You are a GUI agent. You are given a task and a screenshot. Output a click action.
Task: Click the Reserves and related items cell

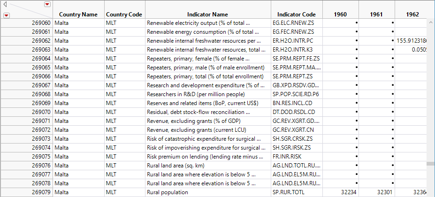tap(208, 103)
